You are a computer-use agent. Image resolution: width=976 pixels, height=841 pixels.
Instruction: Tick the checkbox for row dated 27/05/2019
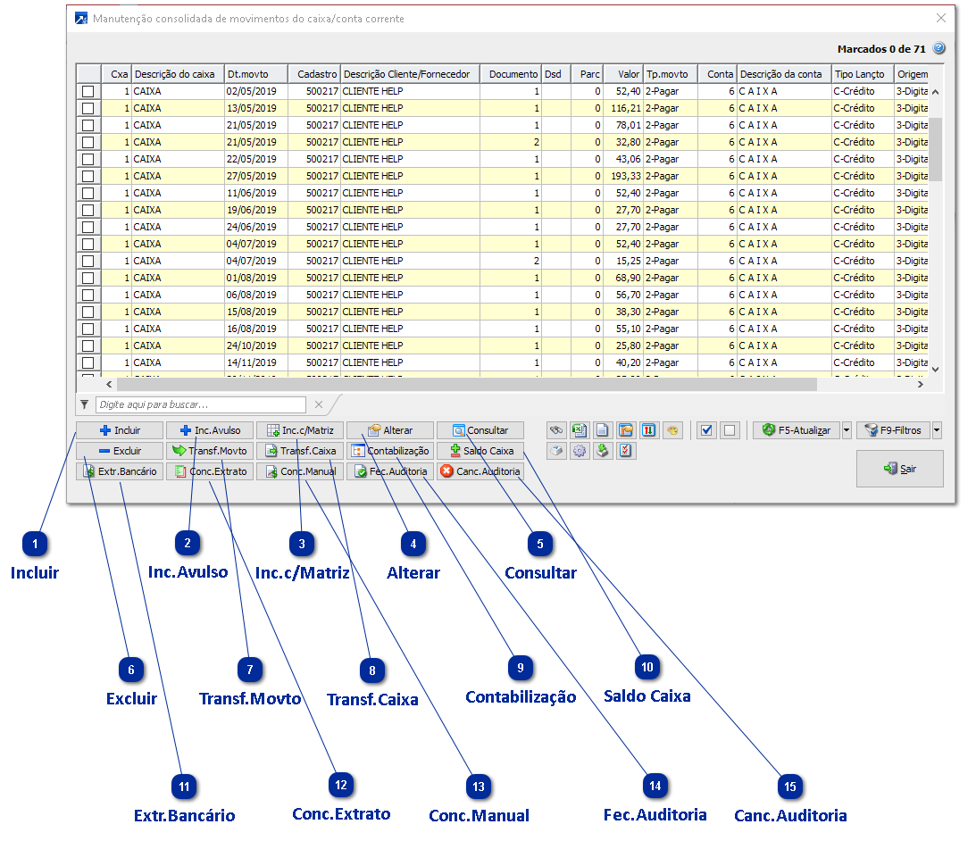click(88, 176)
